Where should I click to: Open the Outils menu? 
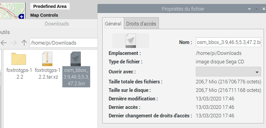click(5, 32)
